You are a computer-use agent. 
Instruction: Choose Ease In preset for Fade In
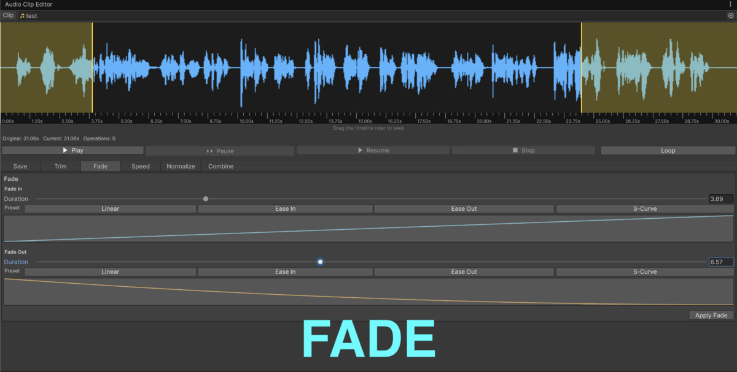[286, 208]
